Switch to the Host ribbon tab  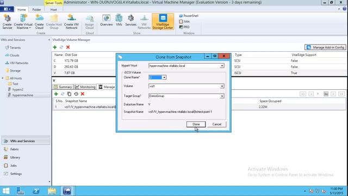click(x=53, y=10)
